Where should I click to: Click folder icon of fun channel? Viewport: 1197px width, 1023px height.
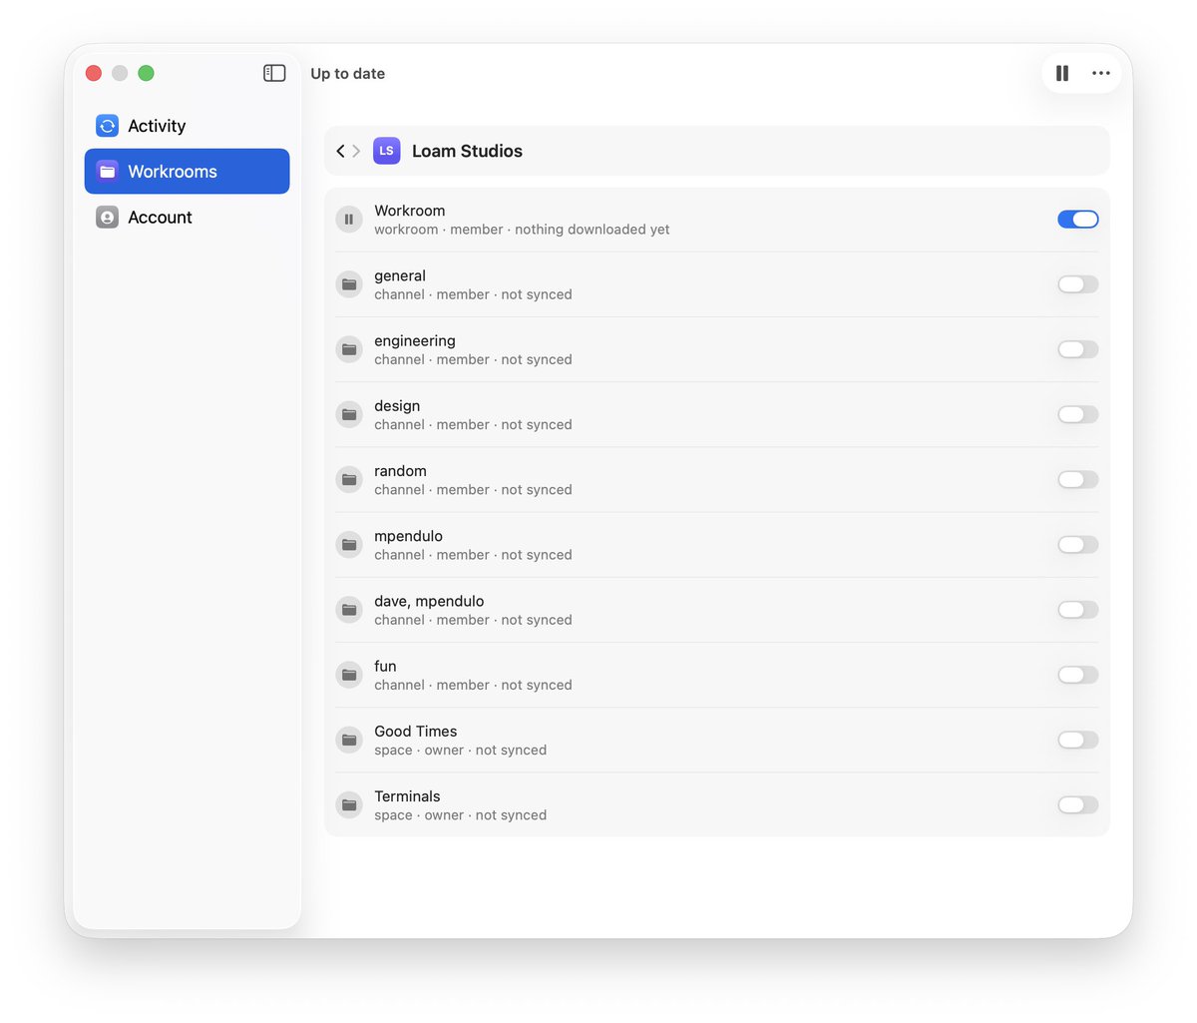[349, 675]
